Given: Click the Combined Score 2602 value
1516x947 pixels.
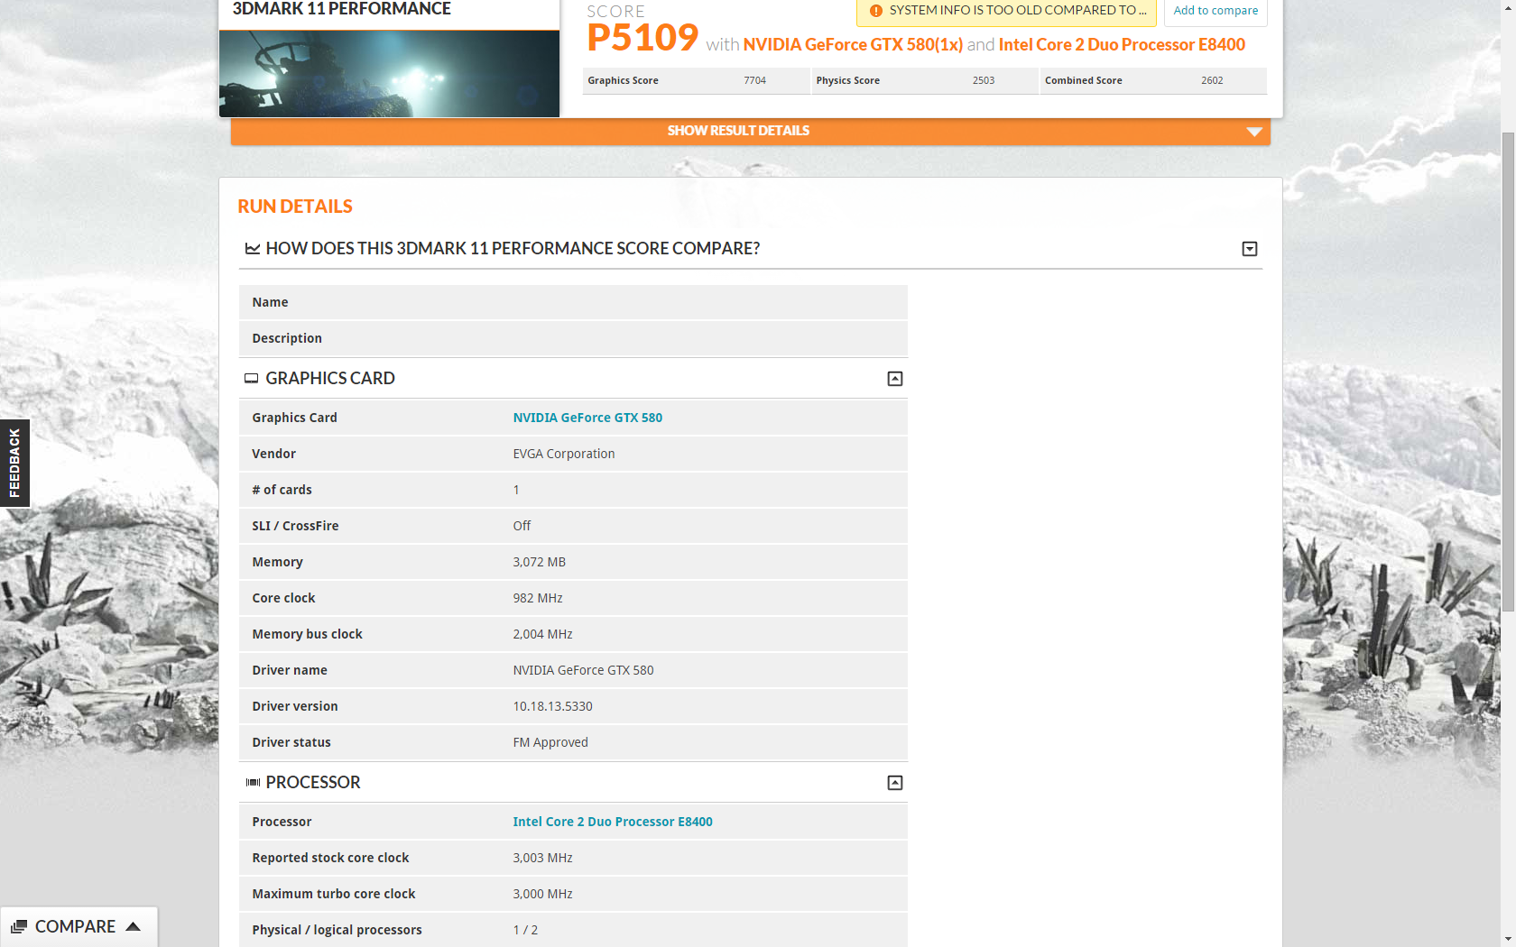Looking at the screenshot, I should point(1212,81).
